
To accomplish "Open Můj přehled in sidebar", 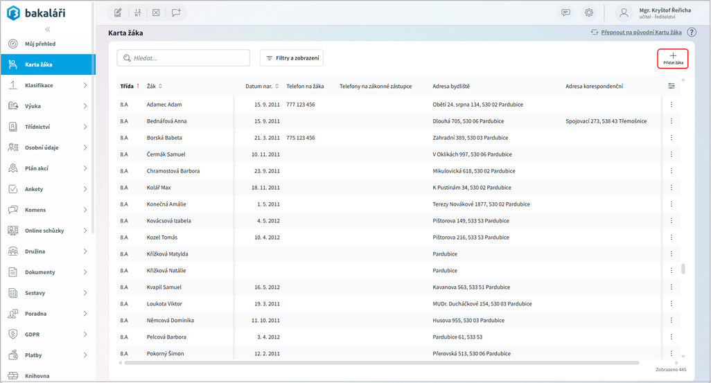I will (x=40, y=44).
